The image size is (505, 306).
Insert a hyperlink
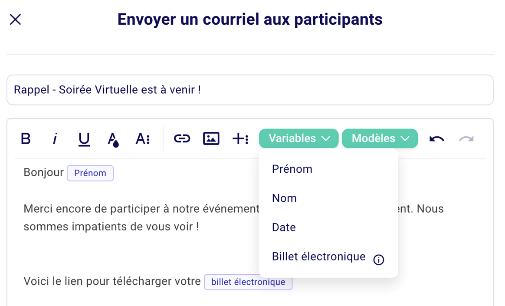(x=182, y=138)
